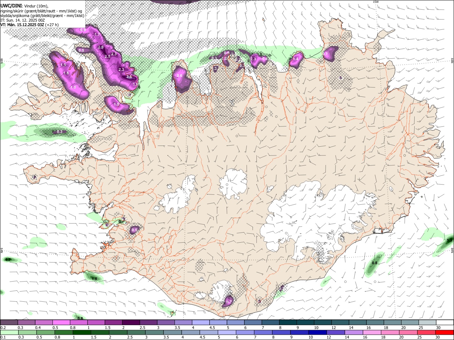This screenshot has height=340, width=454.
Task: Click the 1.4 value on the north coast
Action: tap(295, 59)
